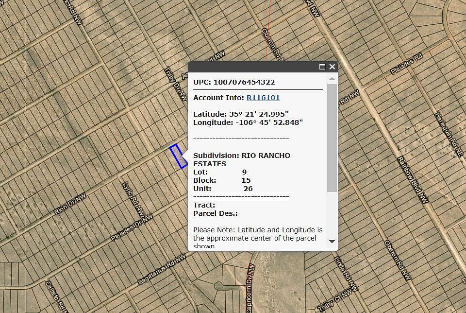466x313 pixels.
Task: Click the Rainbow Blvd NW map label
Action: (412, 179)
